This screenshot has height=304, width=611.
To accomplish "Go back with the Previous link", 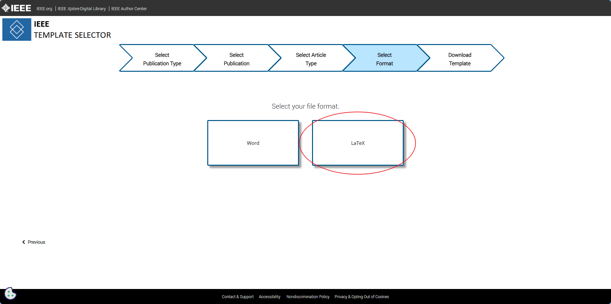I will [34, 242].
